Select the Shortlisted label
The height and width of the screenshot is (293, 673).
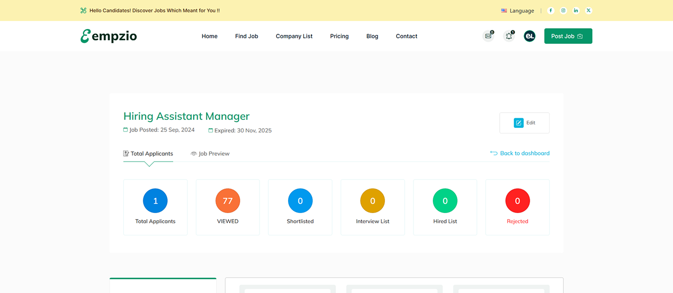(300, 221)
